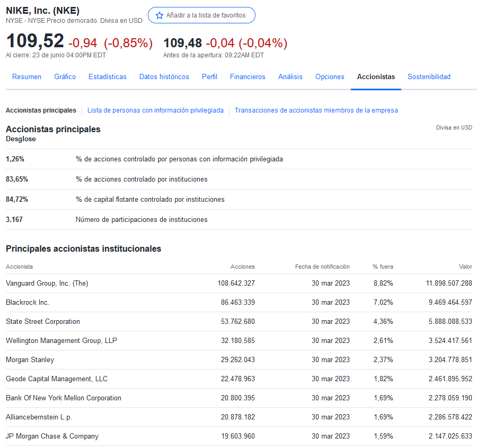The height and width of the screenshot is (446, 477).
Task: Click the 1,26% insider holdings value
Action: pos(15,159)
